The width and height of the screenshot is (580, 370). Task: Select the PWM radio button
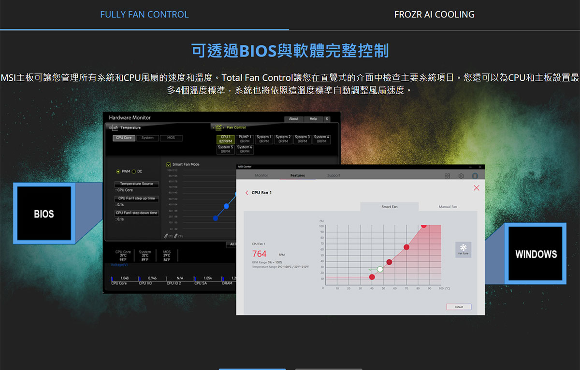(x=118, y=171)
